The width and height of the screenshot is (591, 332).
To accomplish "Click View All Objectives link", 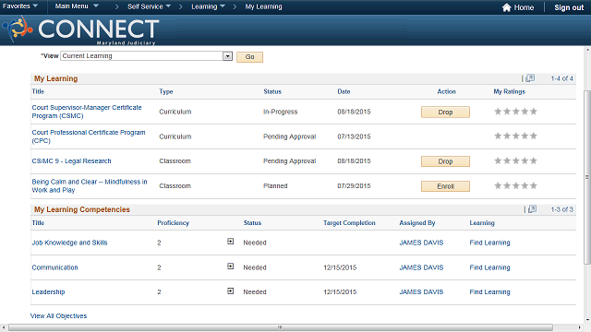I will click(x=58, y=315).
